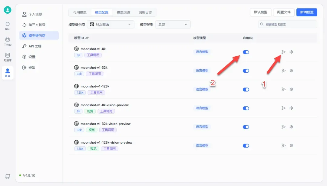The image size is (327, 186).
Task: Open the chat (聊天) sidebar icon
Action: (x=8, y=26)
